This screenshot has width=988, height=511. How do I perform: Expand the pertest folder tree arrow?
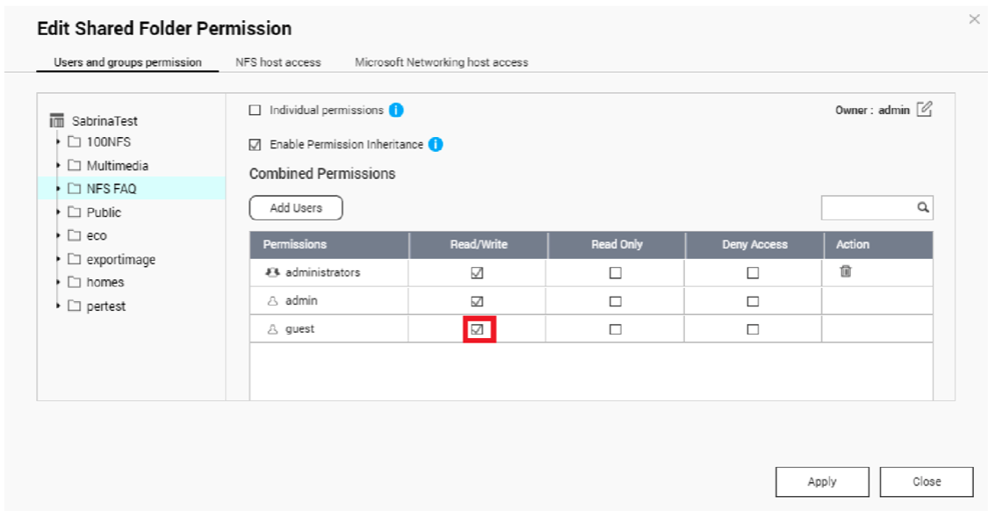(x=58, y=306)
